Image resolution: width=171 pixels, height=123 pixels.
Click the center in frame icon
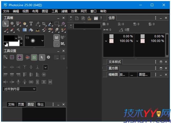(44, 75)
